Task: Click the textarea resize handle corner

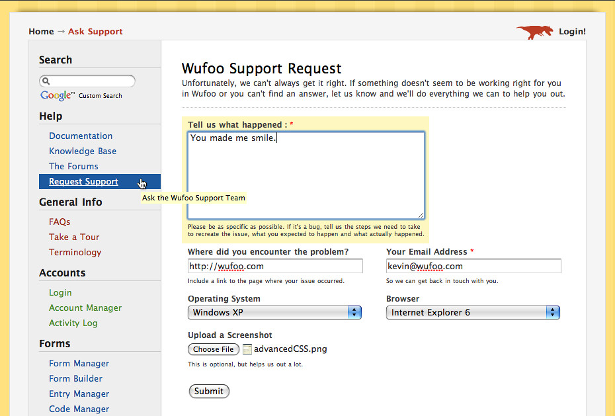Action: (421, 215)
